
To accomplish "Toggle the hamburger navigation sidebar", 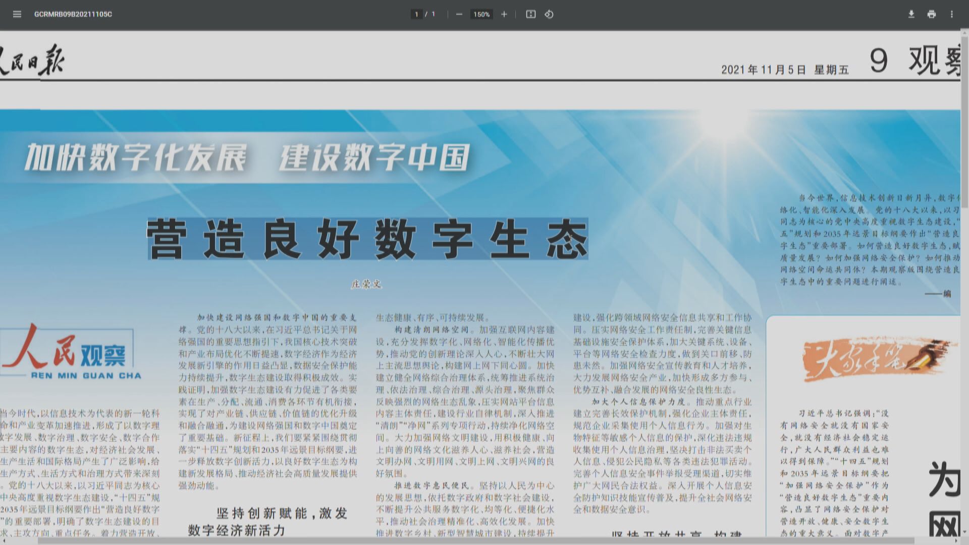I will click(x=17, y=14).
